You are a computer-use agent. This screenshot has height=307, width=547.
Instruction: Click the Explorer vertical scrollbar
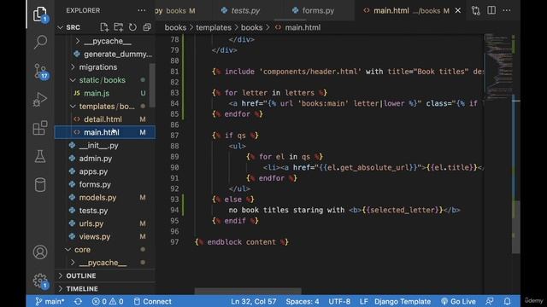[x=152, y=85]
